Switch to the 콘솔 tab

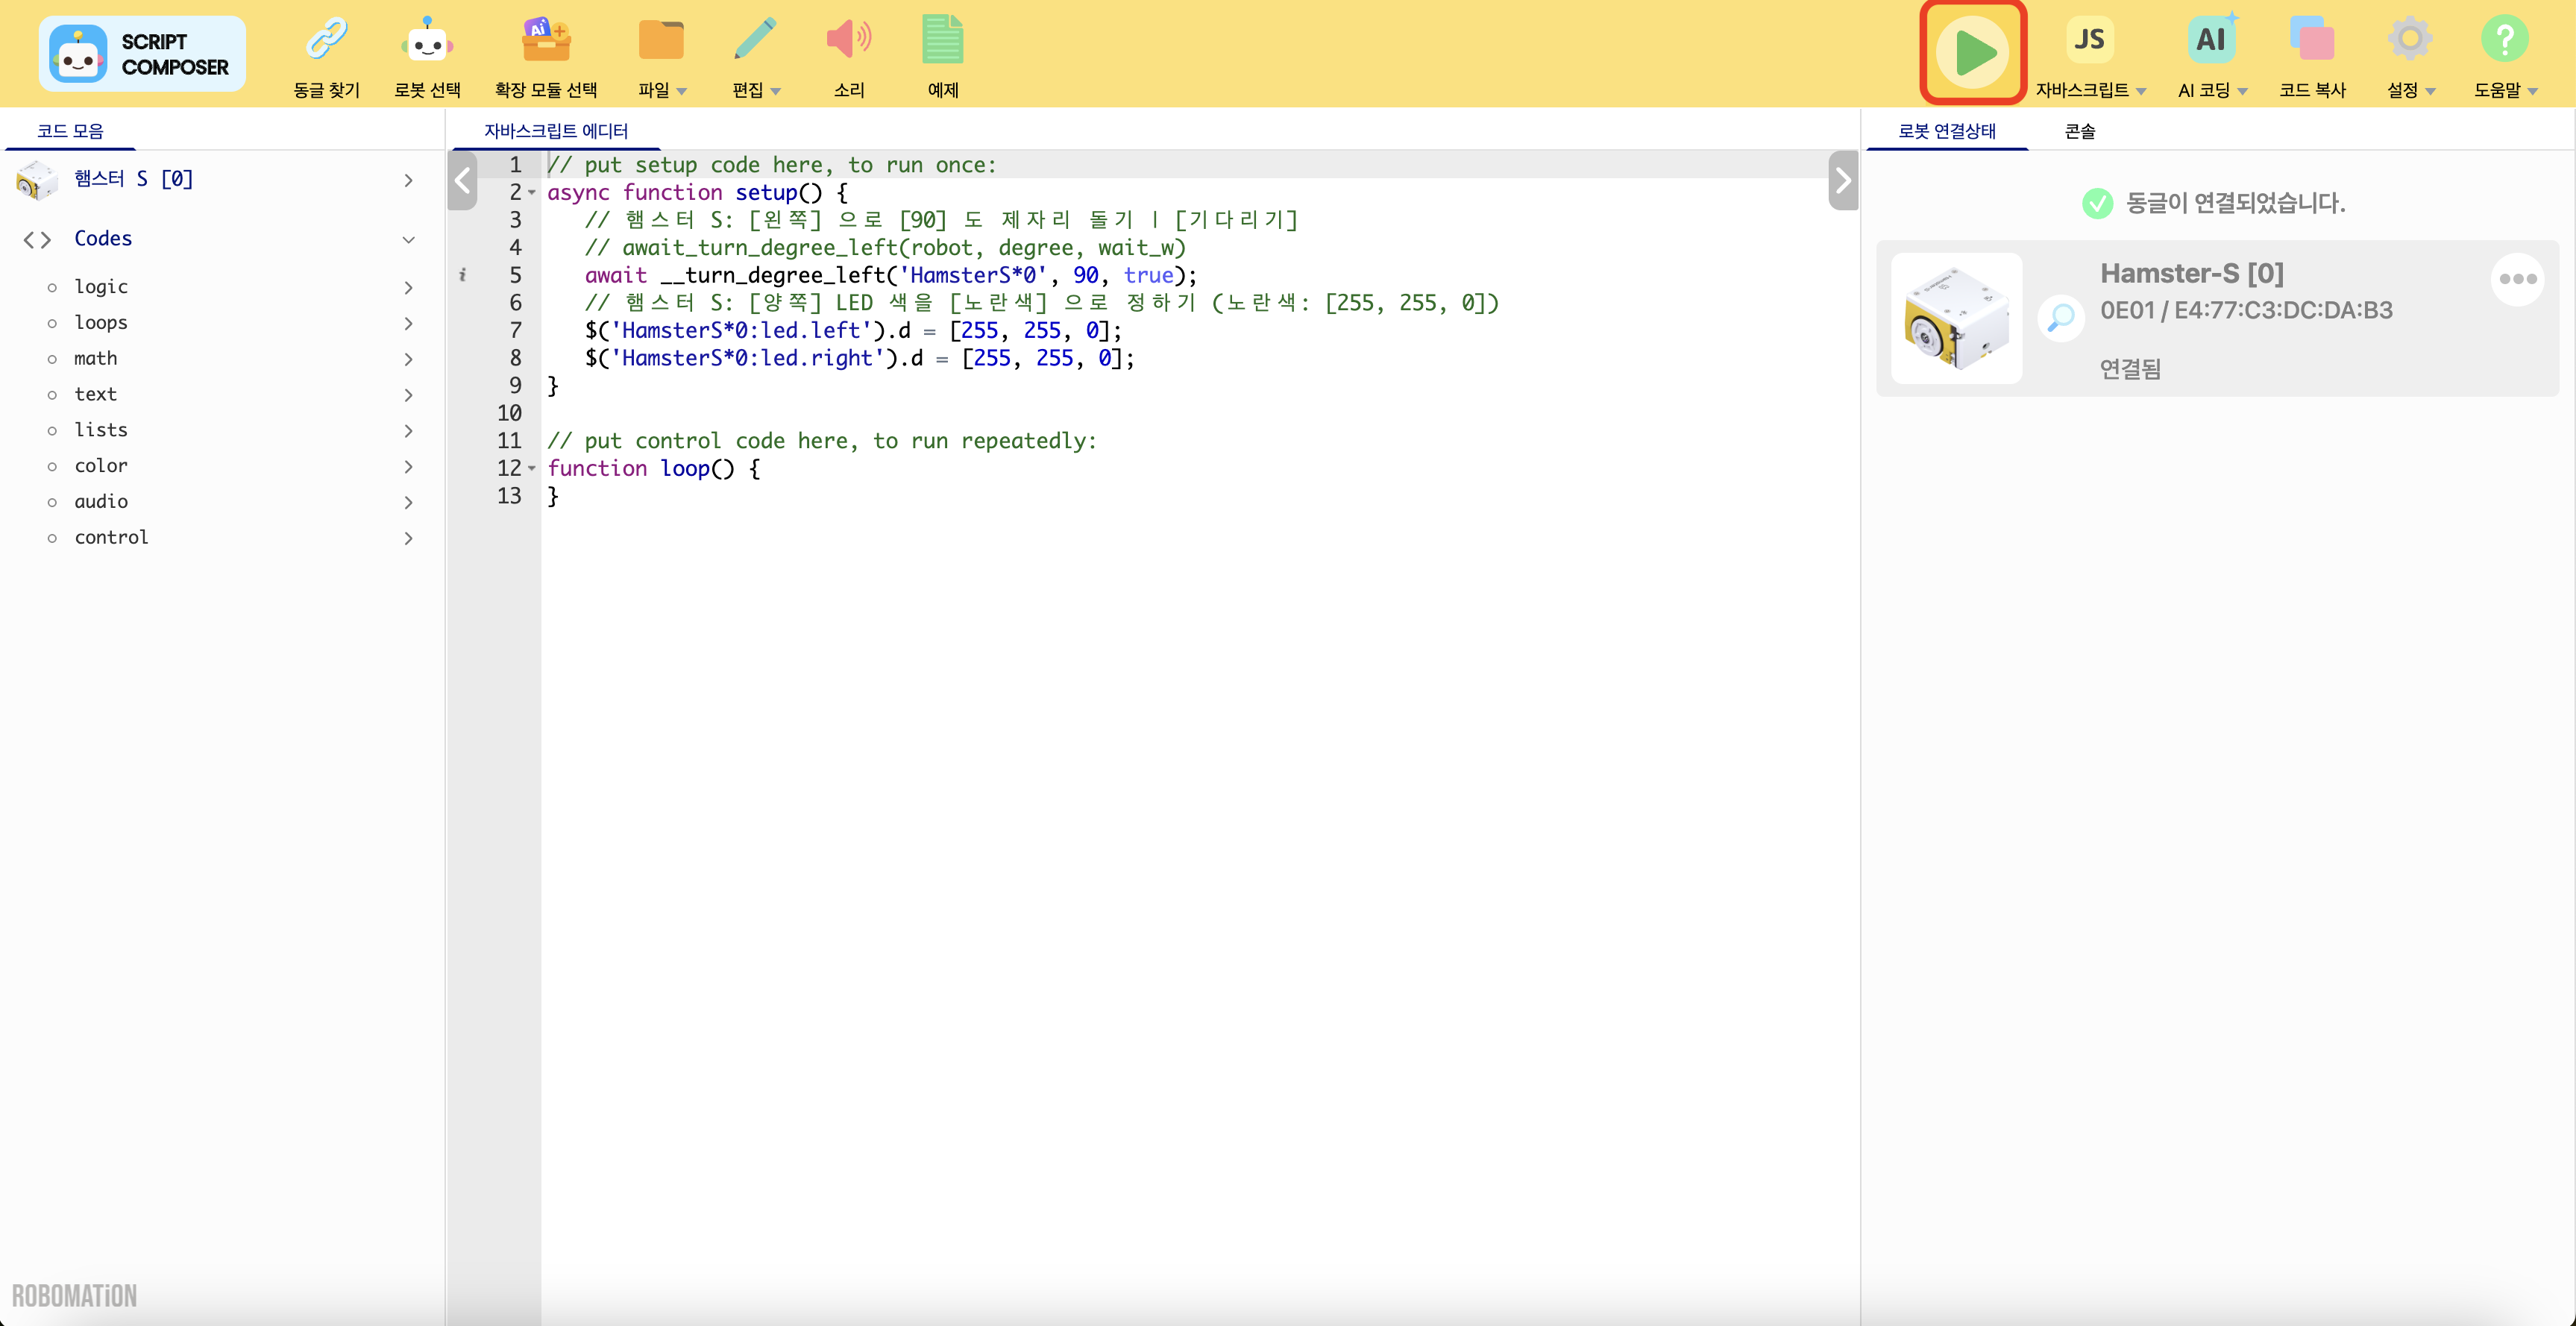click(2079, 131)
